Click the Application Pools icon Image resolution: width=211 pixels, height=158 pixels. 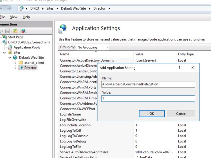click(10, 47)
